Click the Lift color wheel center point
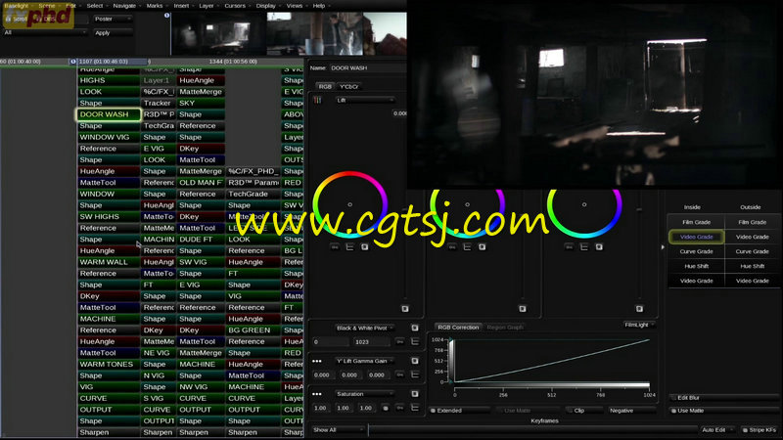The width and height of the screenshot is (783, 440). 349,204
